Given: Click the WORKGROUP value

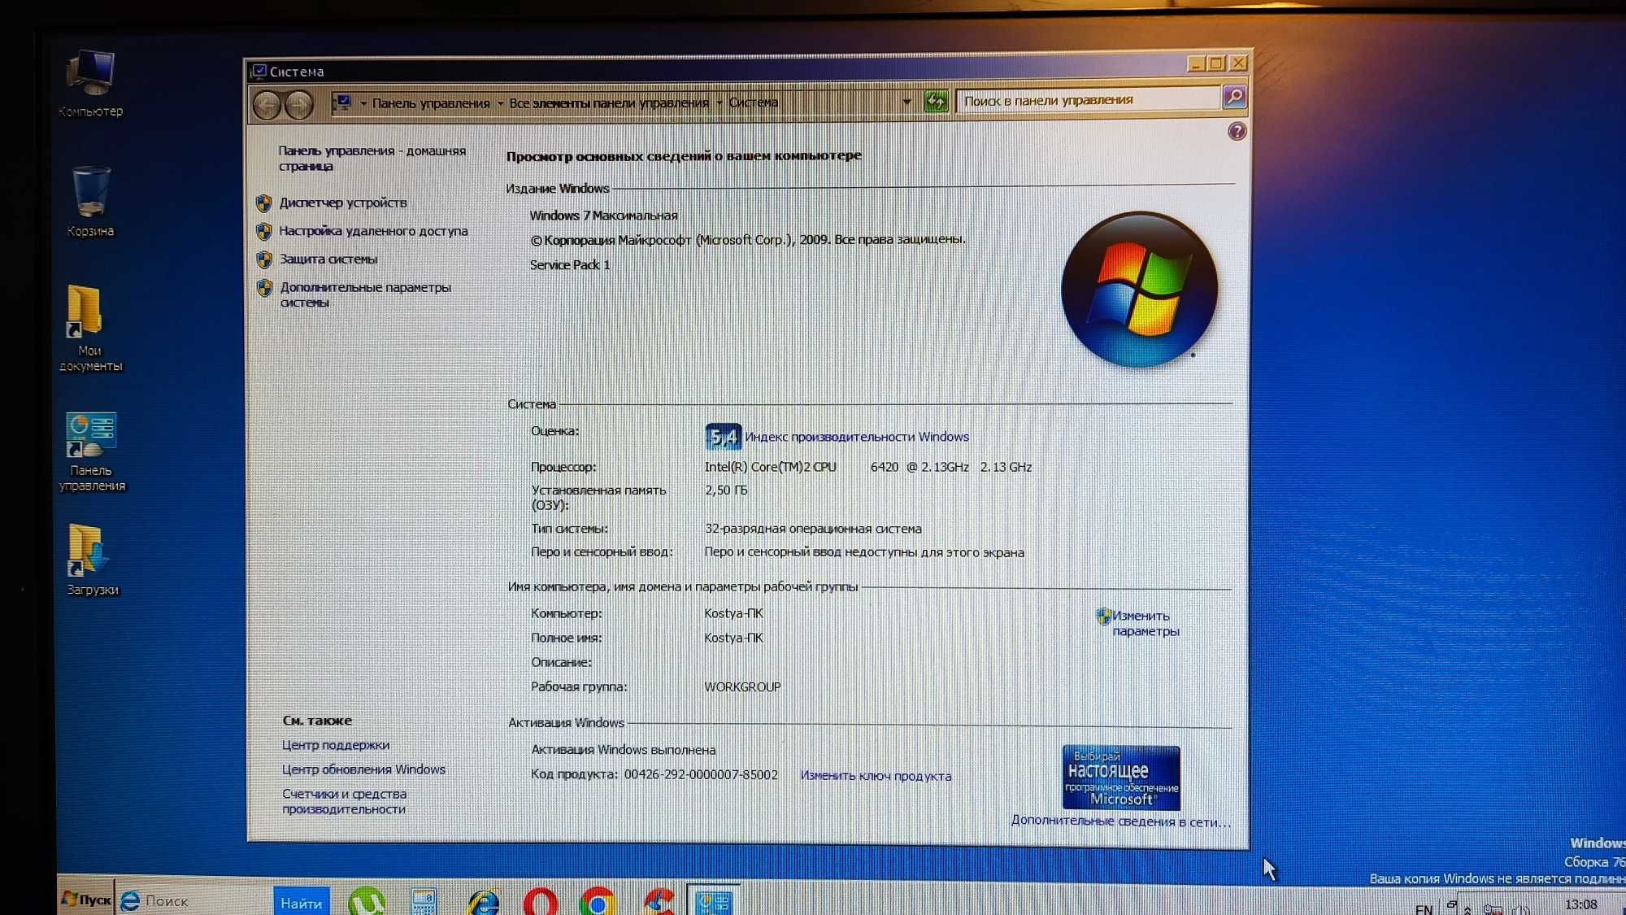Looking at the screenshot, I should coord(742,687).
